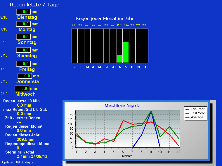Viewport: 222px width, 166px height.
Task: Click the 56.3 value above August bar
Action: (119, 25)
